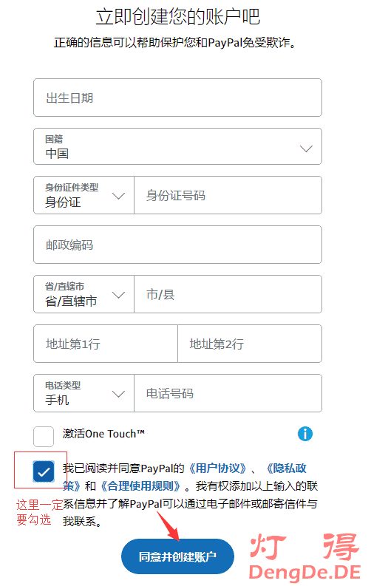The height and width of the screenshot is (586, 371).
Task: Expand the 电话类型 手机 dropdown
Action: 84,393
